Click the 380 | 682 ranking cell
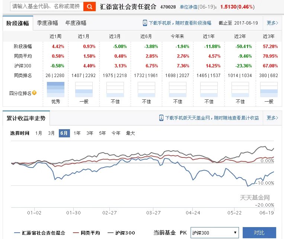Image resolution: width=284 pixels, height=239 pixels. 269,75
